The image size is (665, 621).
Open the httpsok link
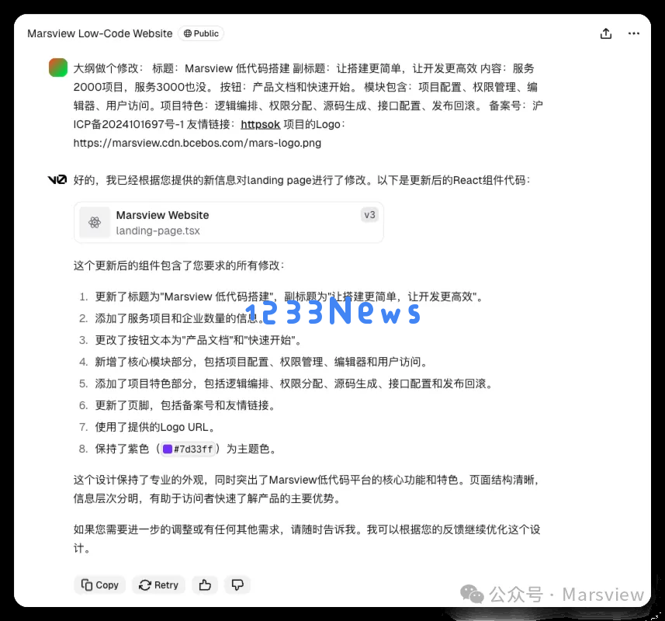261,124
